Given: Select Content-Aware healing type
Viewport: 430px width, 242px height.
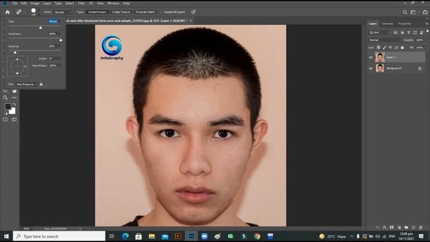Looking at the screenshot, I should [97, 12].
